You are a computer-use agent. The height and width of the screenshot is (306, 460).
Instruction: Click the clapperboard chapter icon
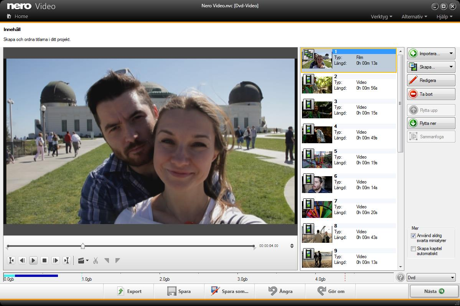tap(81, 260)
